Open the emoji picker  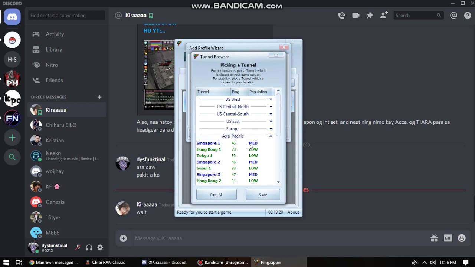(x=462, y=238)
